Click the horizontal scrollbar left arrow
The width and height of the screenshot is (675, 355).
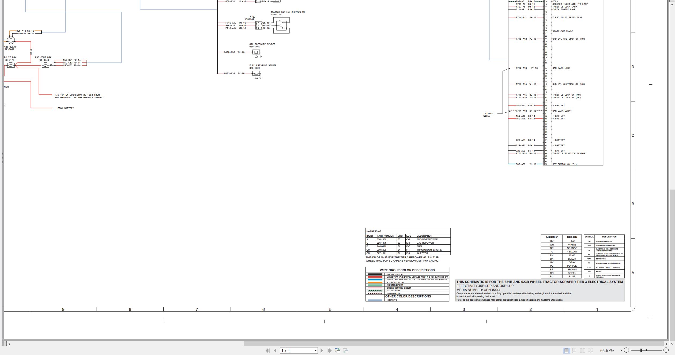click(x=9, y=344)
